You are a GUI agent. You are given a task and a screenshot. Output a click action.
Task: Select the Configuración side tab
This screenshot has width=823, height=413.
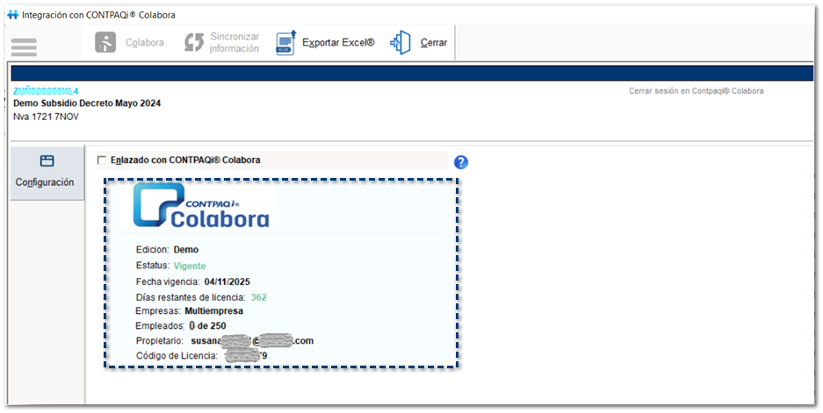[47, 173]
